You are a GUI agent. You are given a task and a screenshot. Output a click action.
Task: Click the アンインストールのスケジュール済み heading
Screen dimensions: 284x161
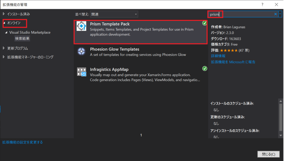tap(235, 131)
